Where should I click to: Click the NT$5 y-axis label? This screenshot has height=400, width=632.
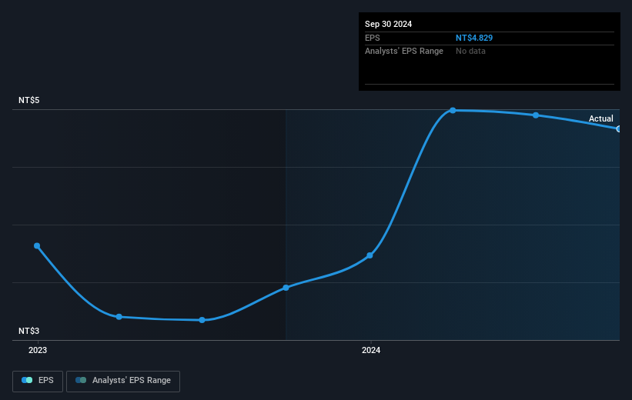[x=29, y=100]
